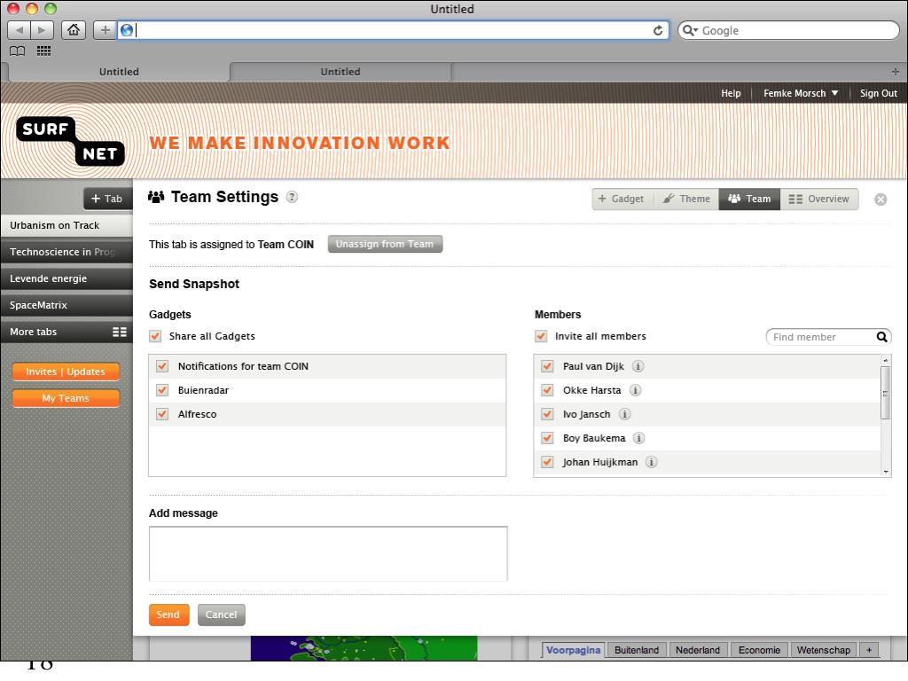Image resolution: width=908 pixels, height=681 pixels.
Task: Click the globe icon in address bar
Action: click(127, 30)
